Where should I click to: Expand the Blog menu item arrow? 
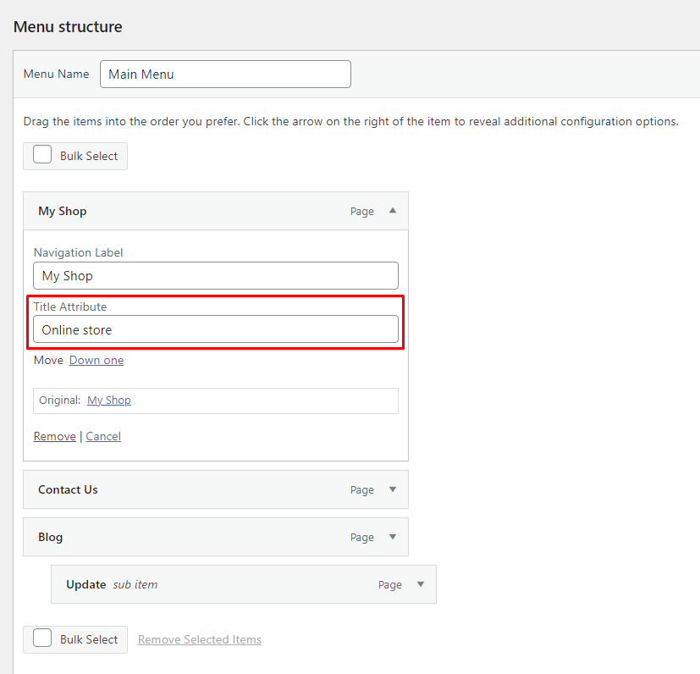point(392,537)
